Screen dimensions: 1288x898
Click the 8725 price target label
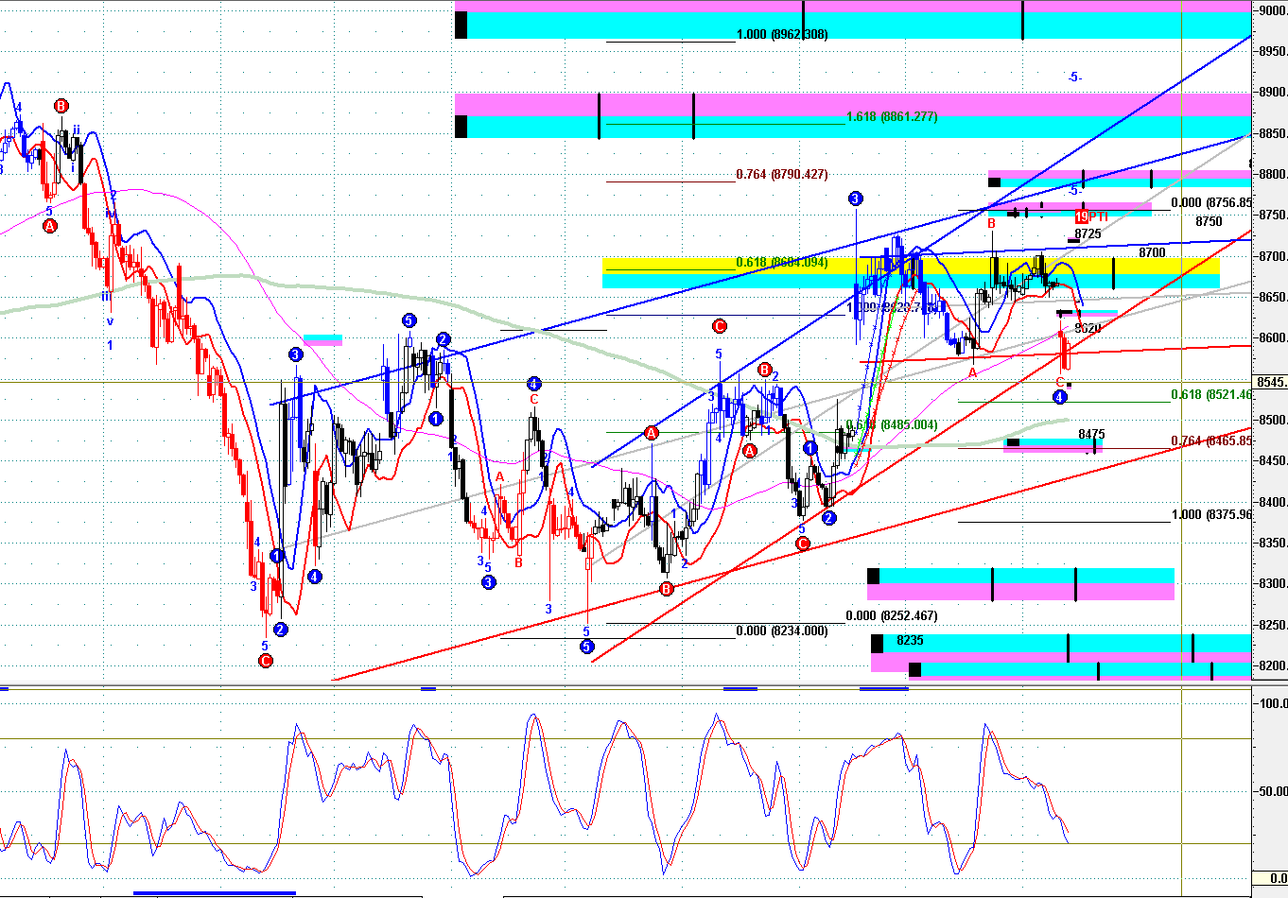pos(1088,233)
